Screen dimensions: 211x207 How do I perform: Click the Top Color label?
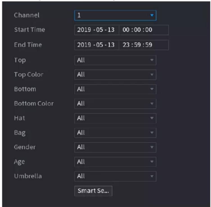tap(29, 75)
